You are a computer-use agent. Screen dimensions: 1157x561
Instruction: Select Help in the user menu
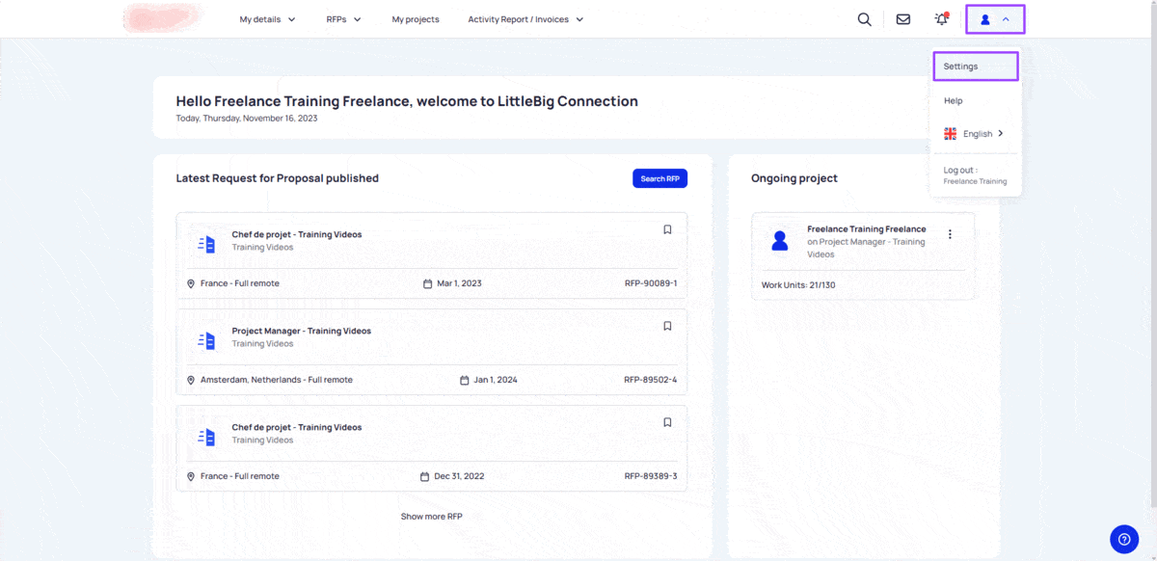coord(954,100)
